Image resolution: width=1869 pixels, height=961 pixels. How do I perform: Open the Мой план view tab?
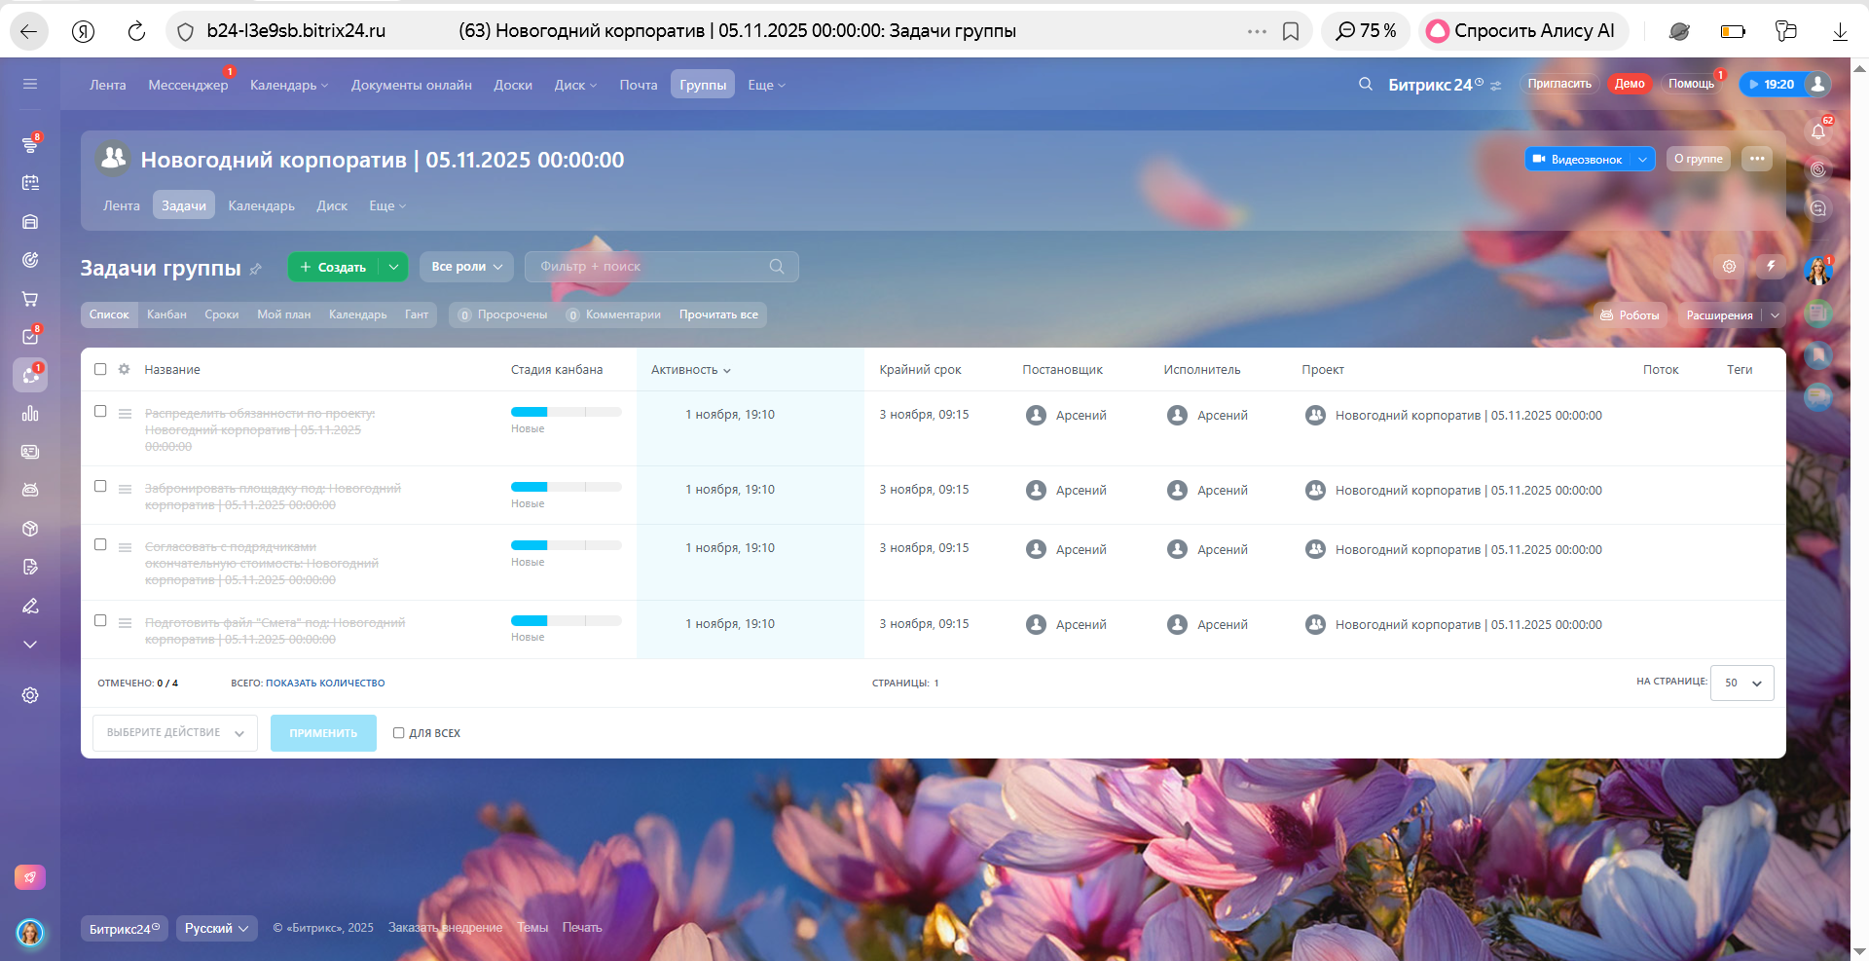(x=284, y=314)
